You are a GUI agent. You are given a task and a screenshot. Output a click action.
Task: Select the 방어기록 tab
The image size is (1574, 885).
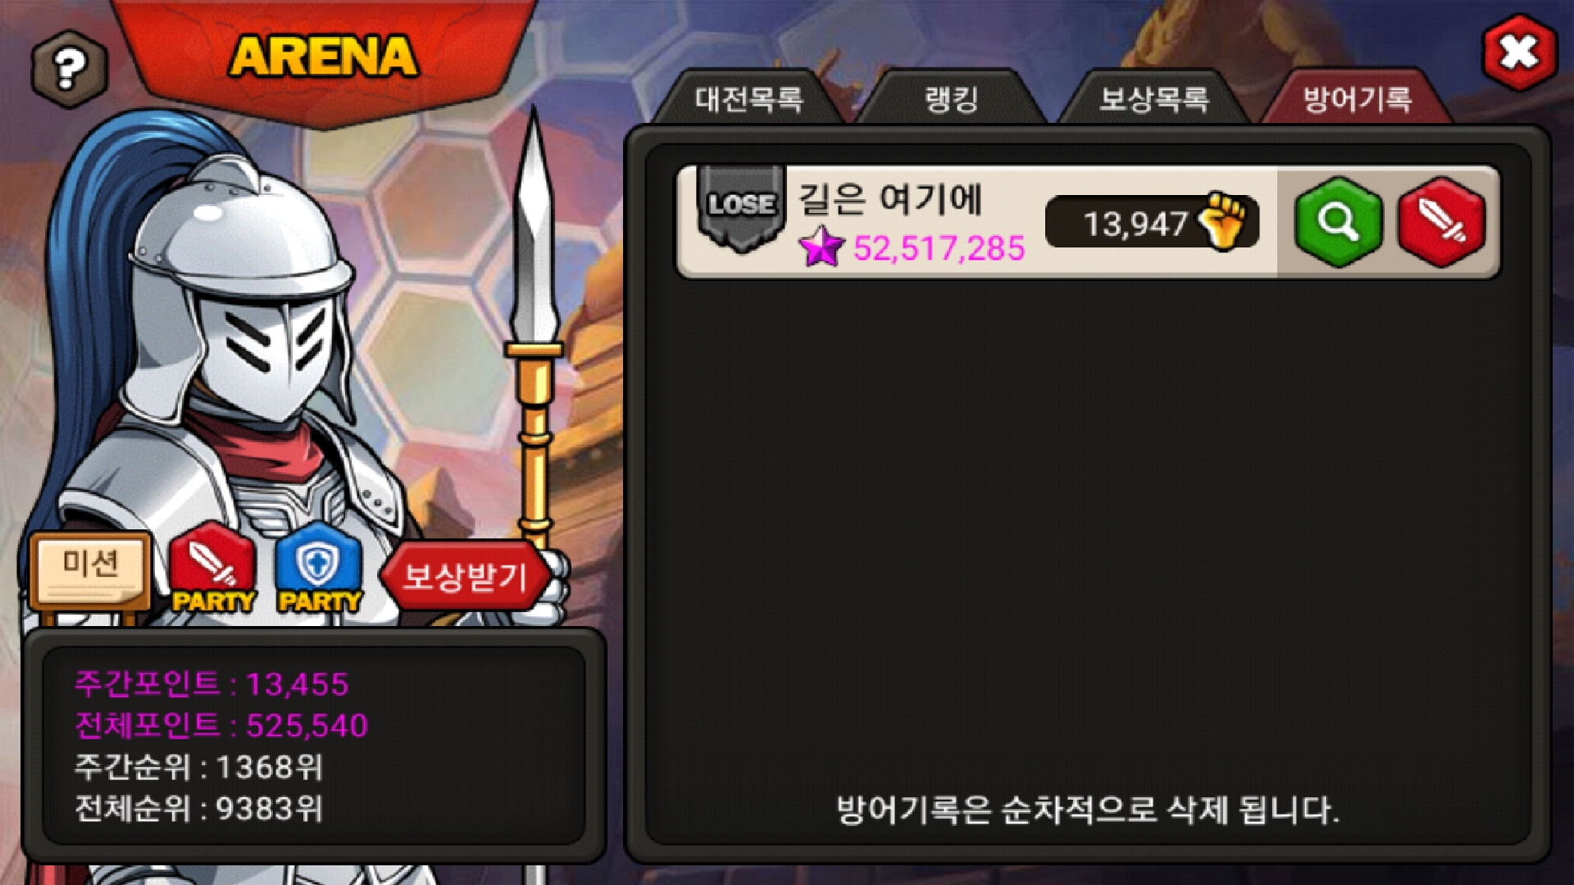[1357, 99]
